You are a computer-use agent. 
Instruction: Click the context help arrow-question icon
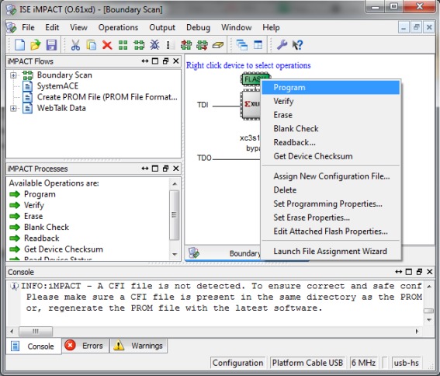click(297, 45)
